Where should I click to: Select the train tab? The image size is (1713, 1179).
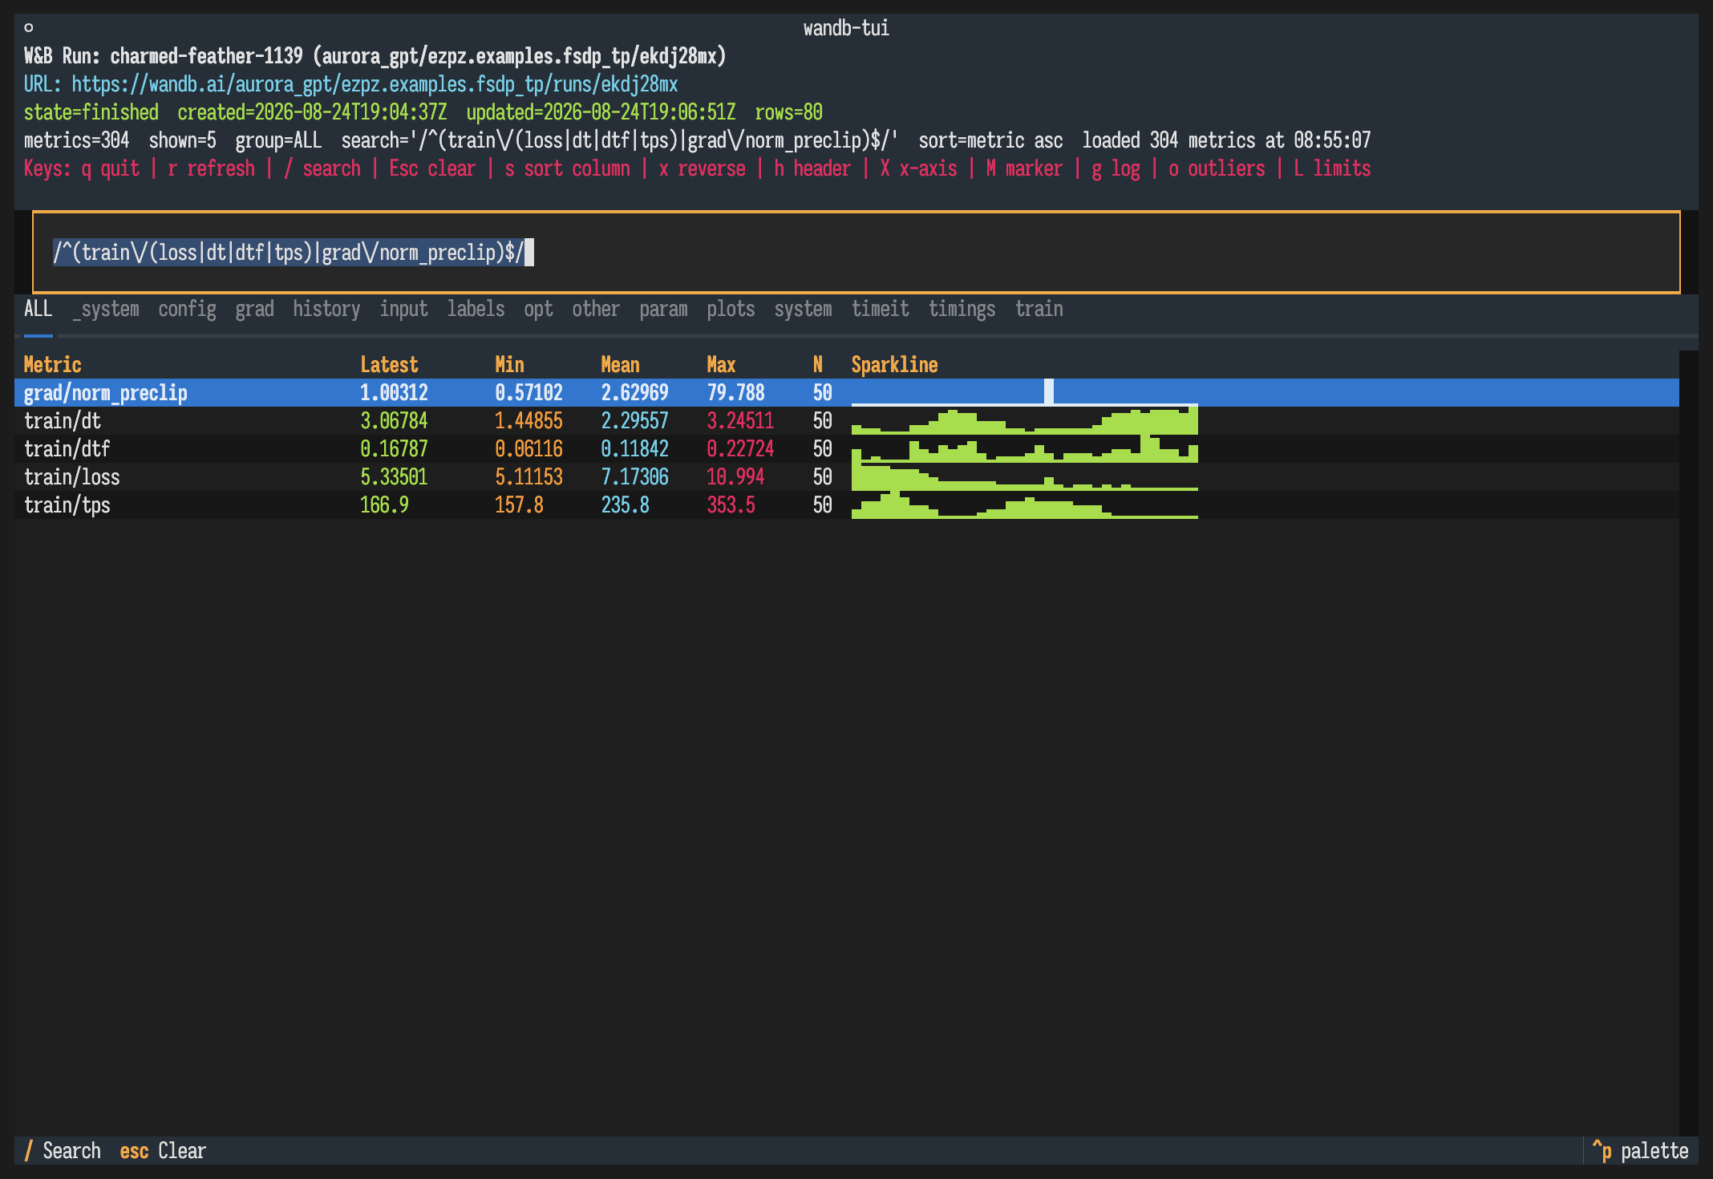1039,309
